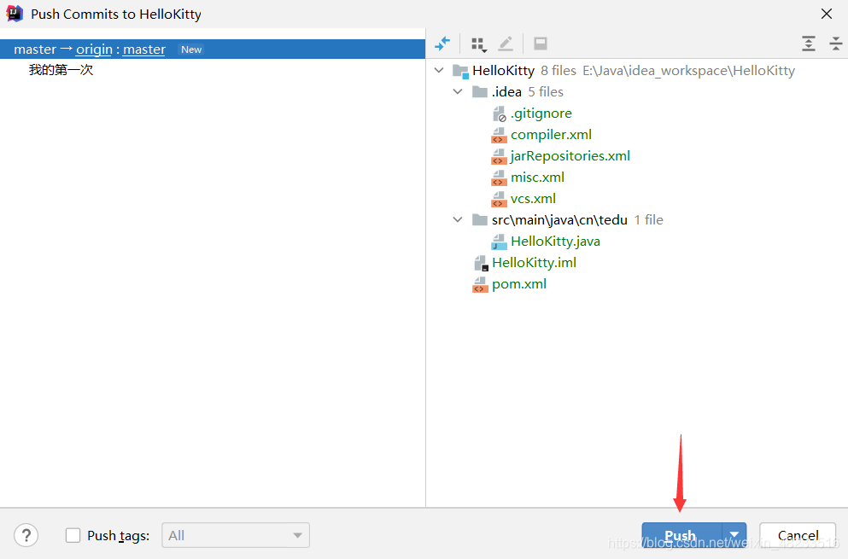
Task: Collapse the .idea folder node
Action: click(458, 91)
